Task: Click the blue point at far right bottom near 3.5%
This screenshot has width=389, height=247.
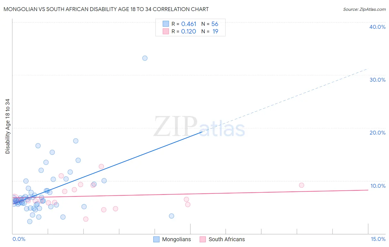Action: pyautogui.click(x=172, y=216)
